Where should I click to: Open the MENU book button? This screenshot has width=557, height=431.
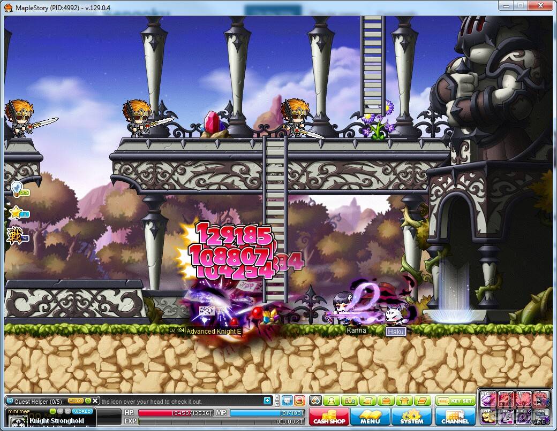(370, 417)
